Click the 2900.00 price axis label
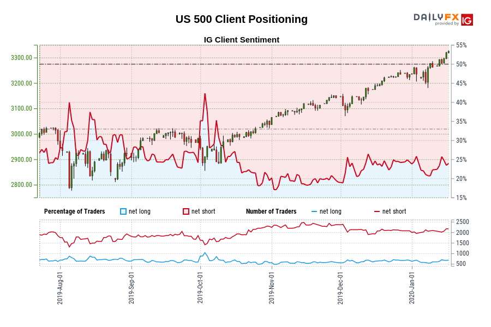The width and height of the screenshot is (491, 327). [x=22, y=160]
